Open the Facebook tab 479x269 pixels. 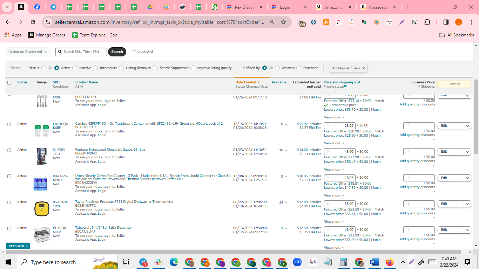[37, 7]
